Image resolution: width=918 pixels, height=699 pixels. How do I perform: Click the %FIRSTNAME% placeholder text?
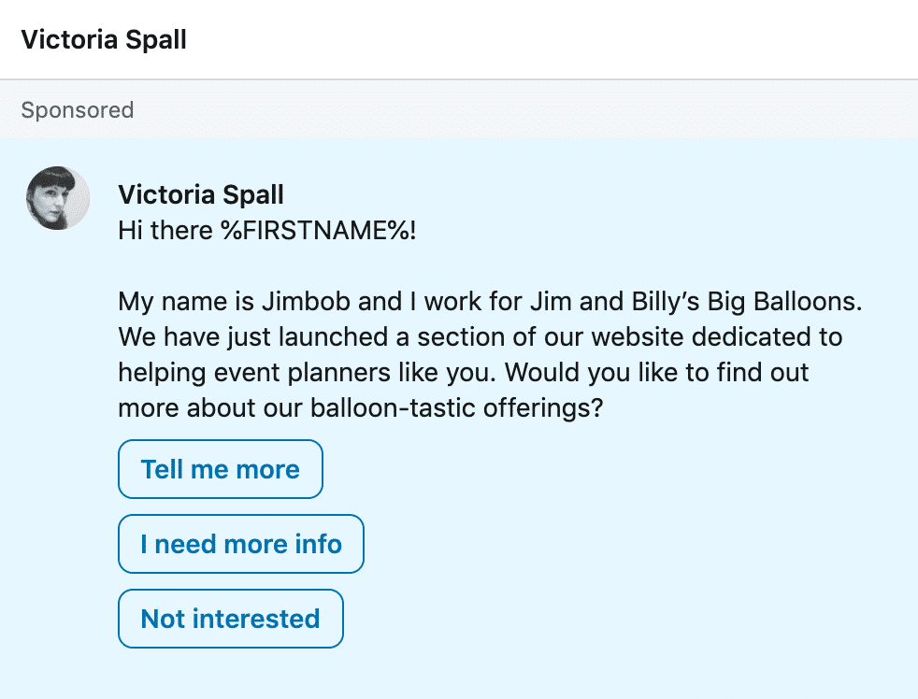(312, 230)
